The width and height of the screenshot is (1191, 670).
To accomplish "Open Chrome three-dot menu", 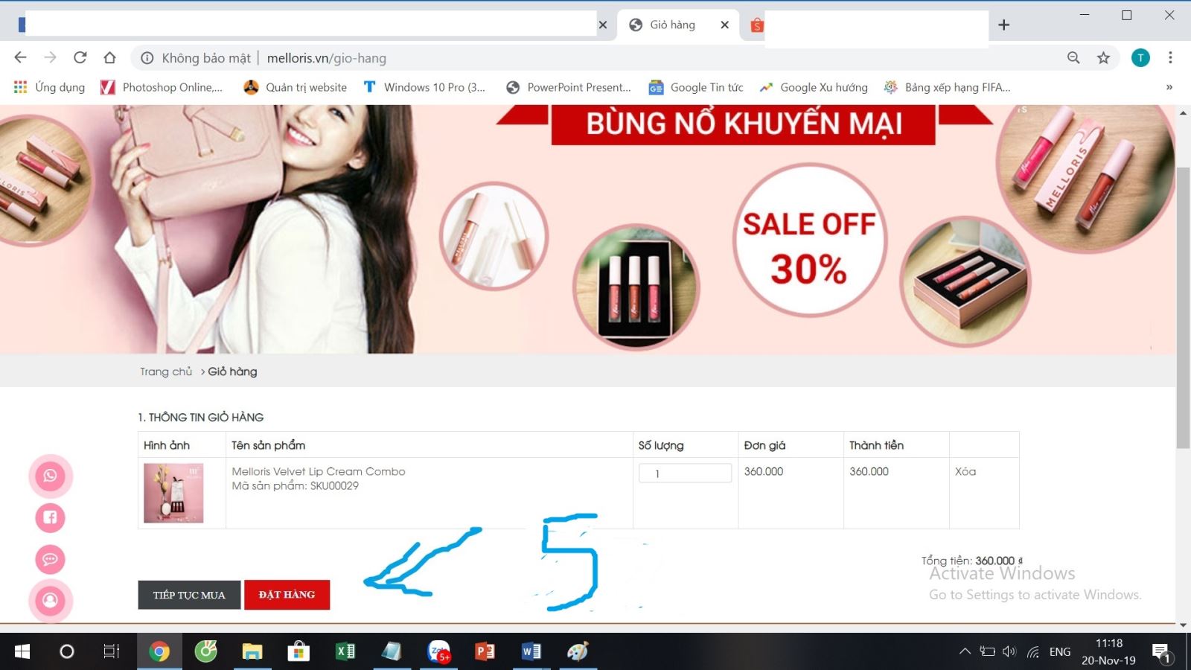I will 1170,57.
